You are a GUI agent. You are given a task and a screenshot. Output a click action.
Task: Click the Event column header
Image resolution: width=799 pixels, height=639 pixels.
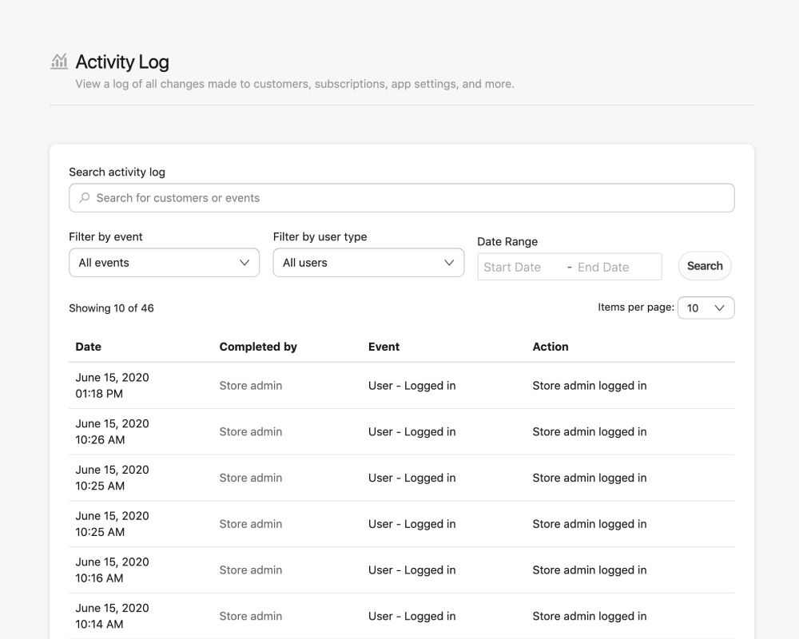(384, 347)
